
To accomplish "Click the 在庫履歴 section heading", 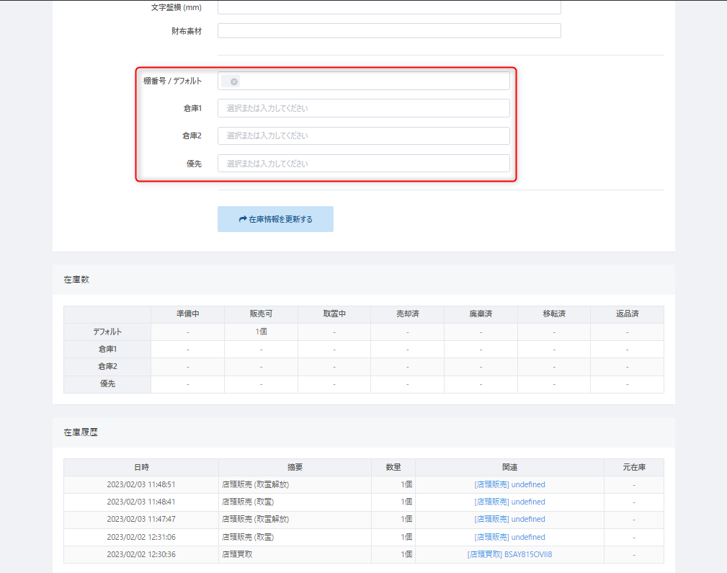I will [x=81, y=432].
